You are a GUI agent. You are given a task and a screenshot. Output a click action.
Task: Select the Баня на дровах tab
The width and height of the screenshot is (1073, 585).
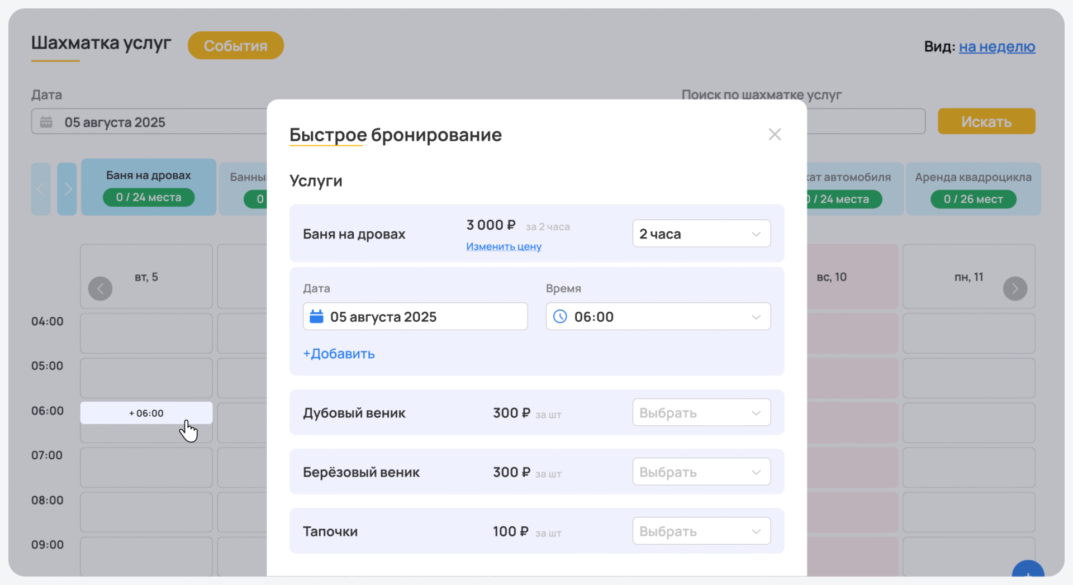click(149, 187)
